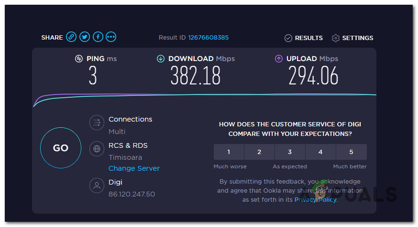Open the Privacy Policy link
The image size is (418, 227).
click(x=315, y=199)
